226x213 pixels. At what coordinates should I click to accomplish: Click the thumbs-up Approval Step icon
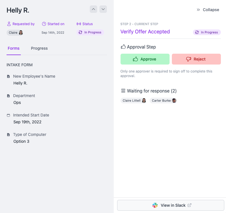click(123, 47)
